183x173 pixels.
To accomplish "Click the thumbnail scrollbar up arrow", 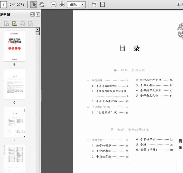I will pyautogui.click(x=38, y=30).
